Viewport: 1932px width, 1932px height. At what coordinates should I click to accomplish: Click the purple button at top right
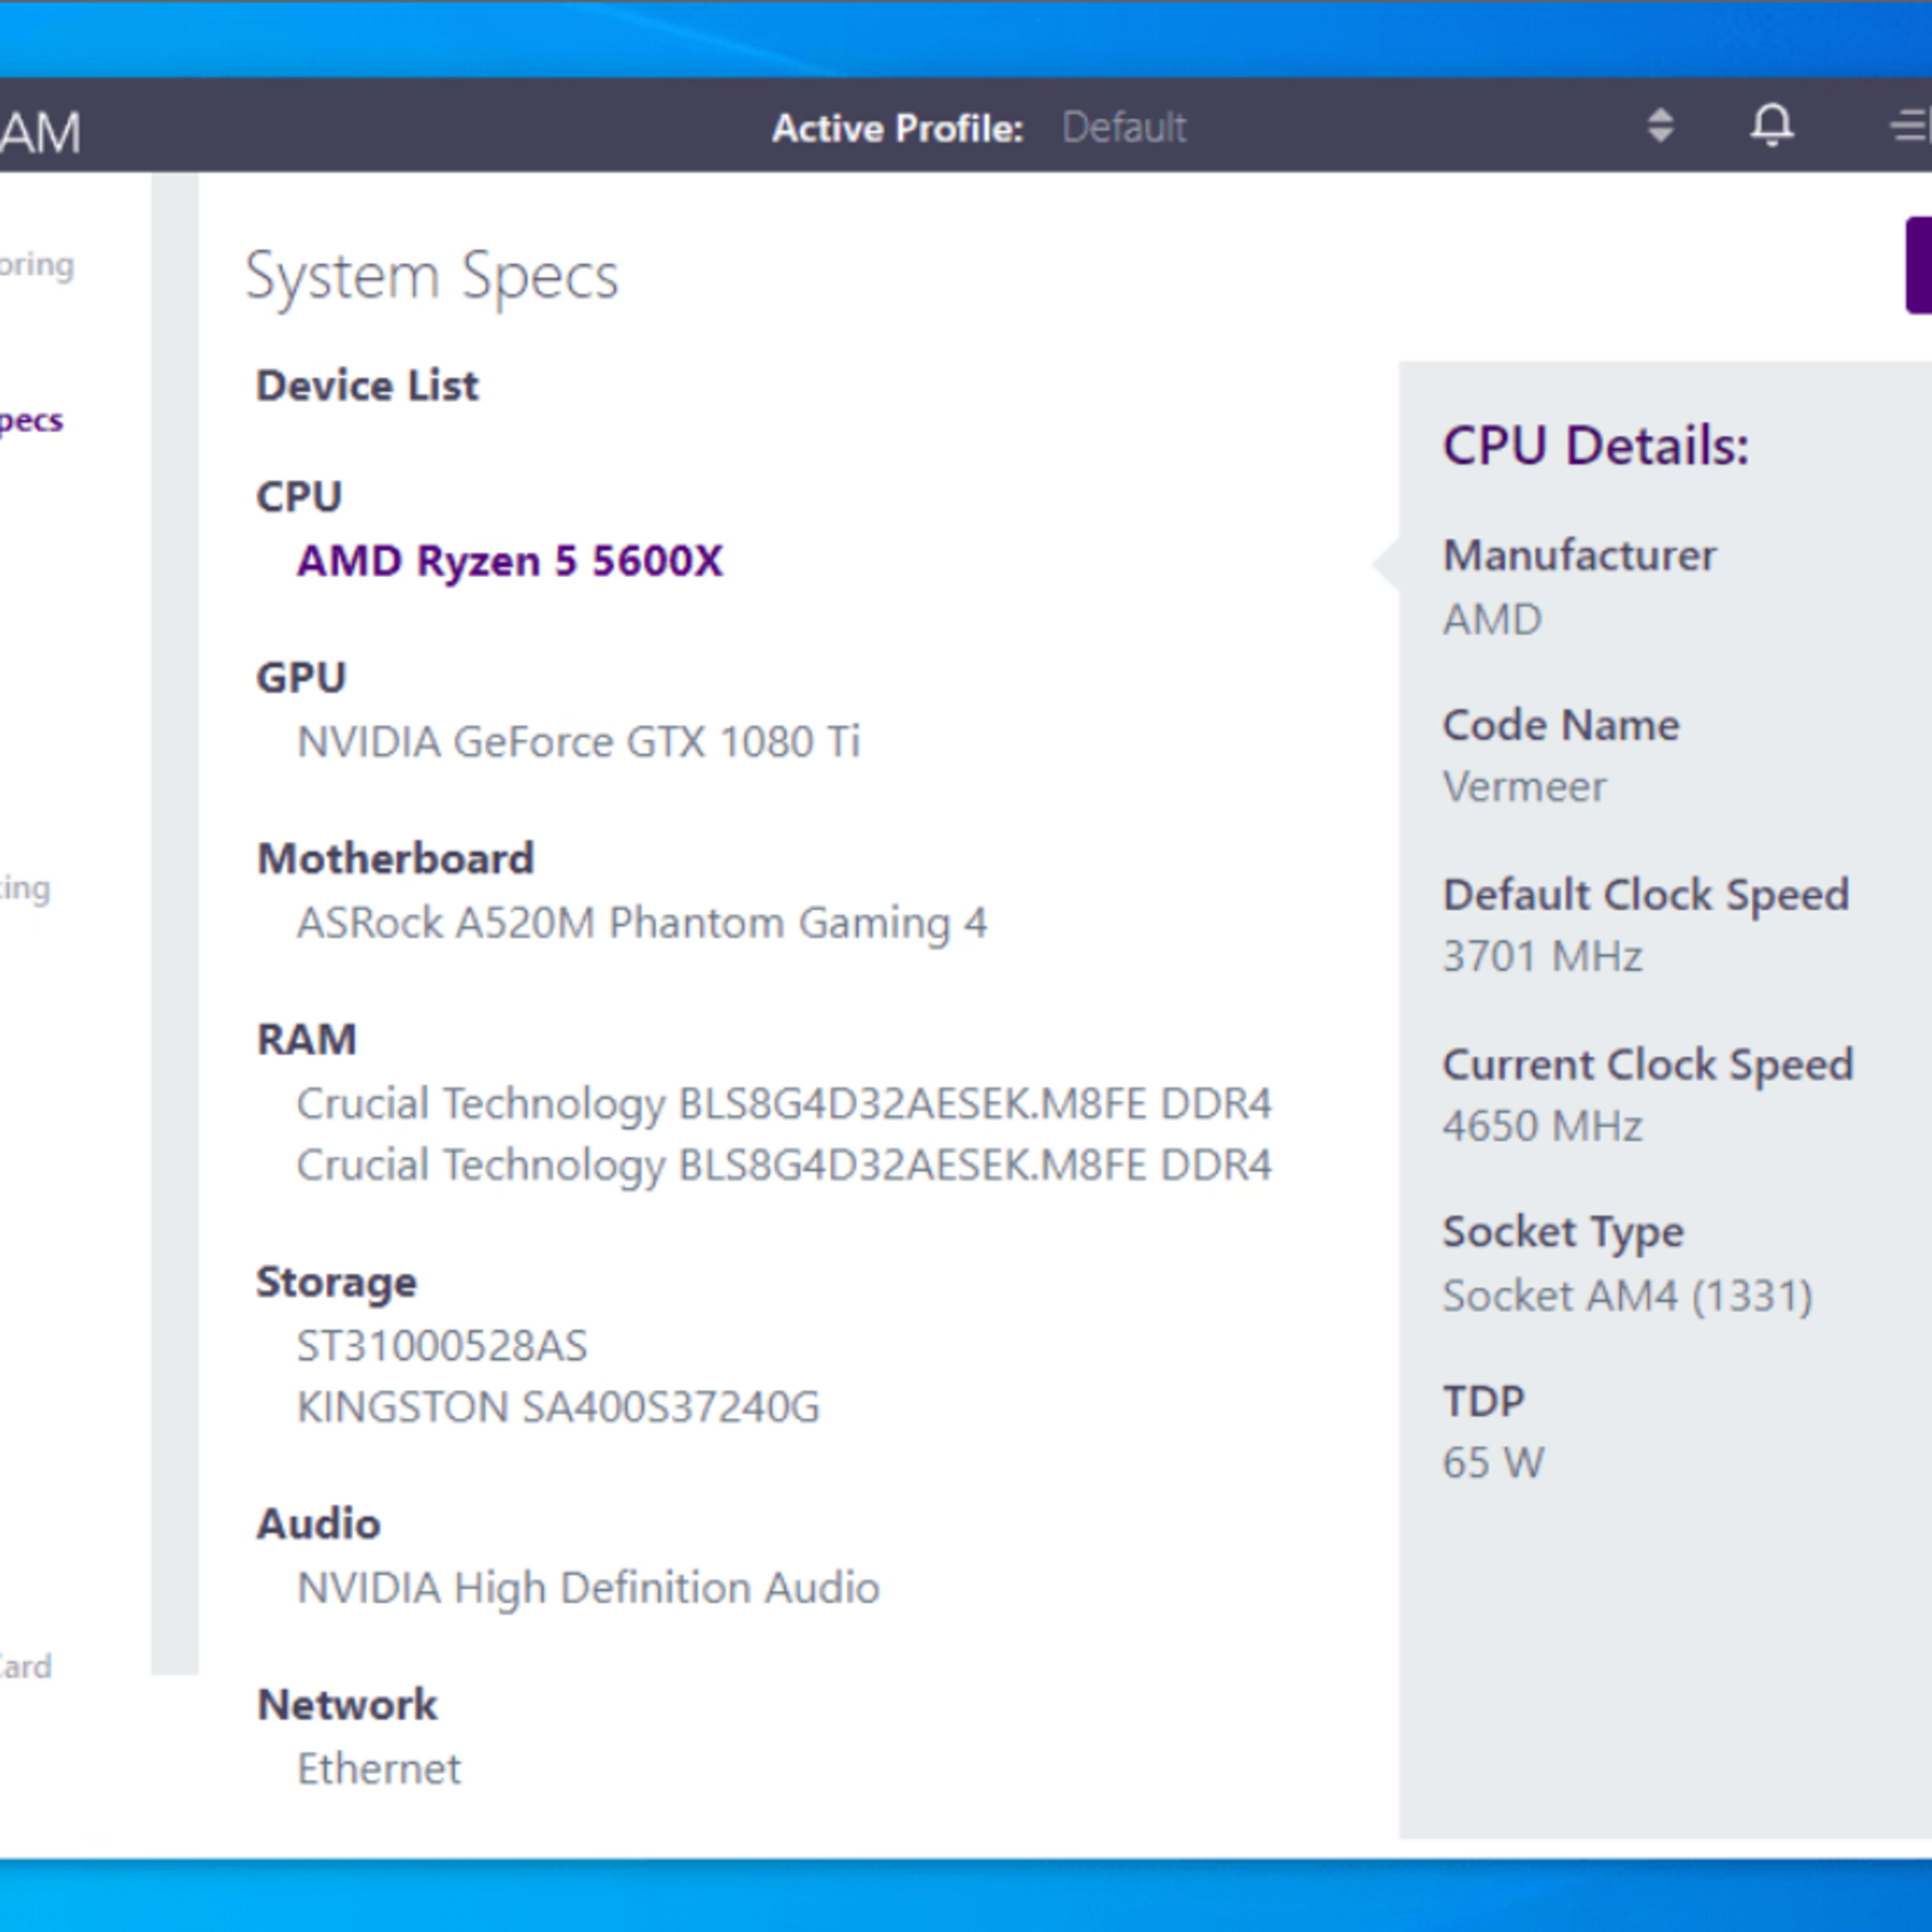(1918, 265)
